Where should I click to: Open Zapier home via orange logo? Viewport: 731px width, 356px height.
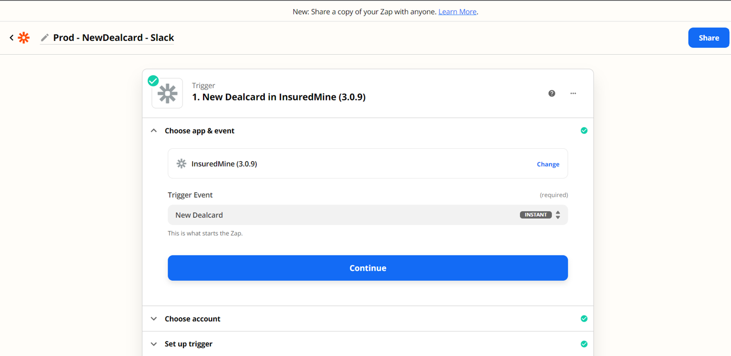coord(24,38)
